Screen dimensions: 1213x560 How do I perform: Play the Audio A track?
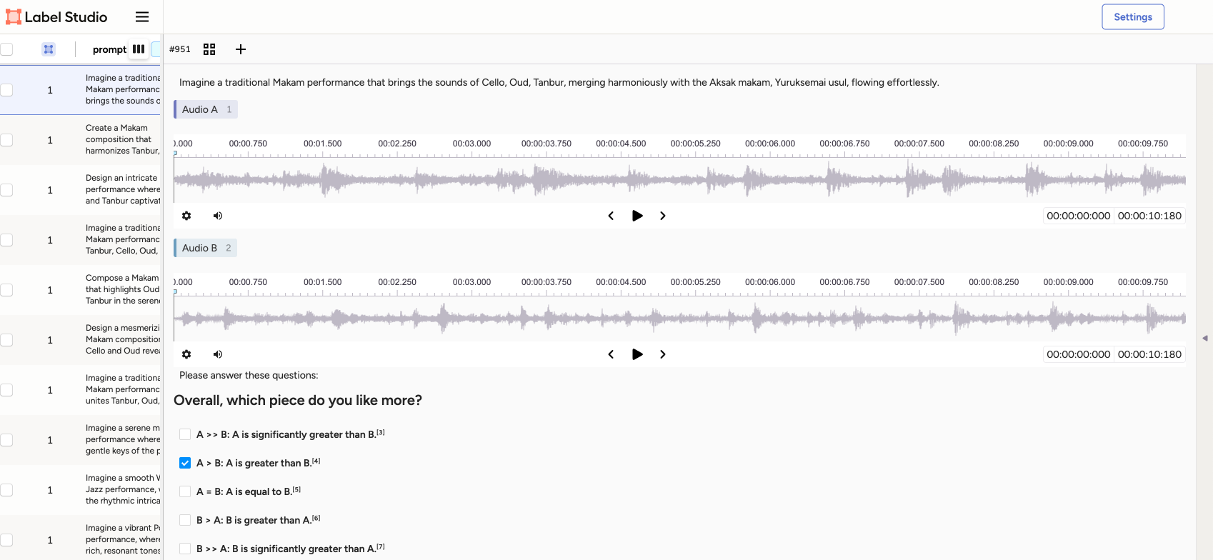[x=637, y=216]
